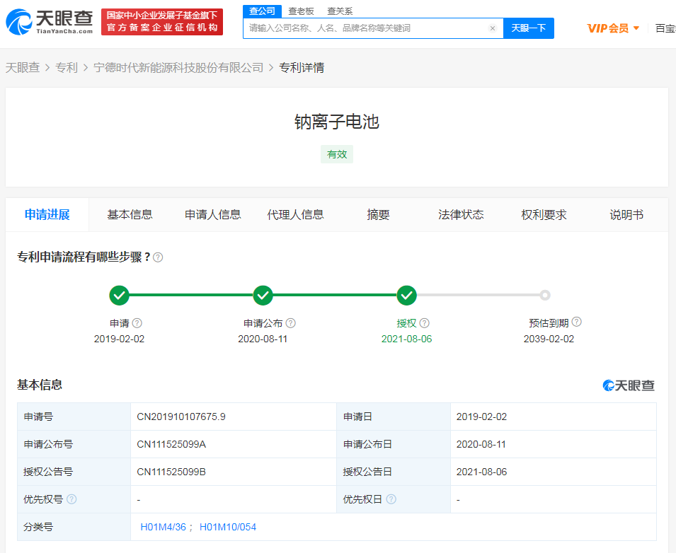Click the TianYanCha logo in header

(x=50, y=22)
